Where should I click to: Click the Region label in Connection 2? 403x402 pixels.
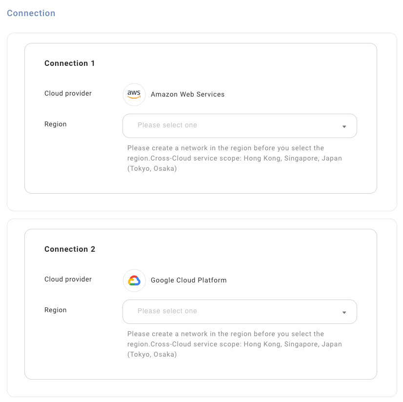56,310
